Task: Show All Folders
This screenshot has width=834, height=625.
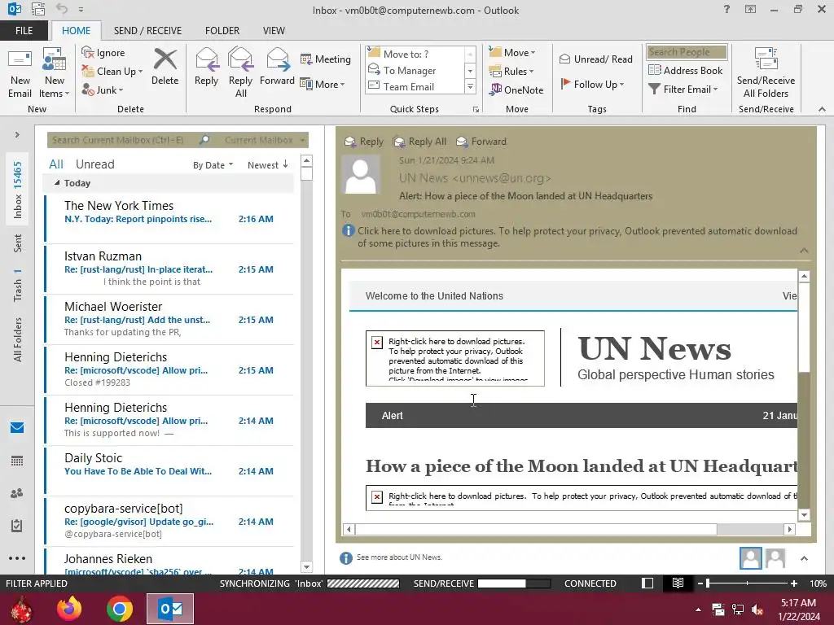Action: pyautogui.click(x=18, y=339)
